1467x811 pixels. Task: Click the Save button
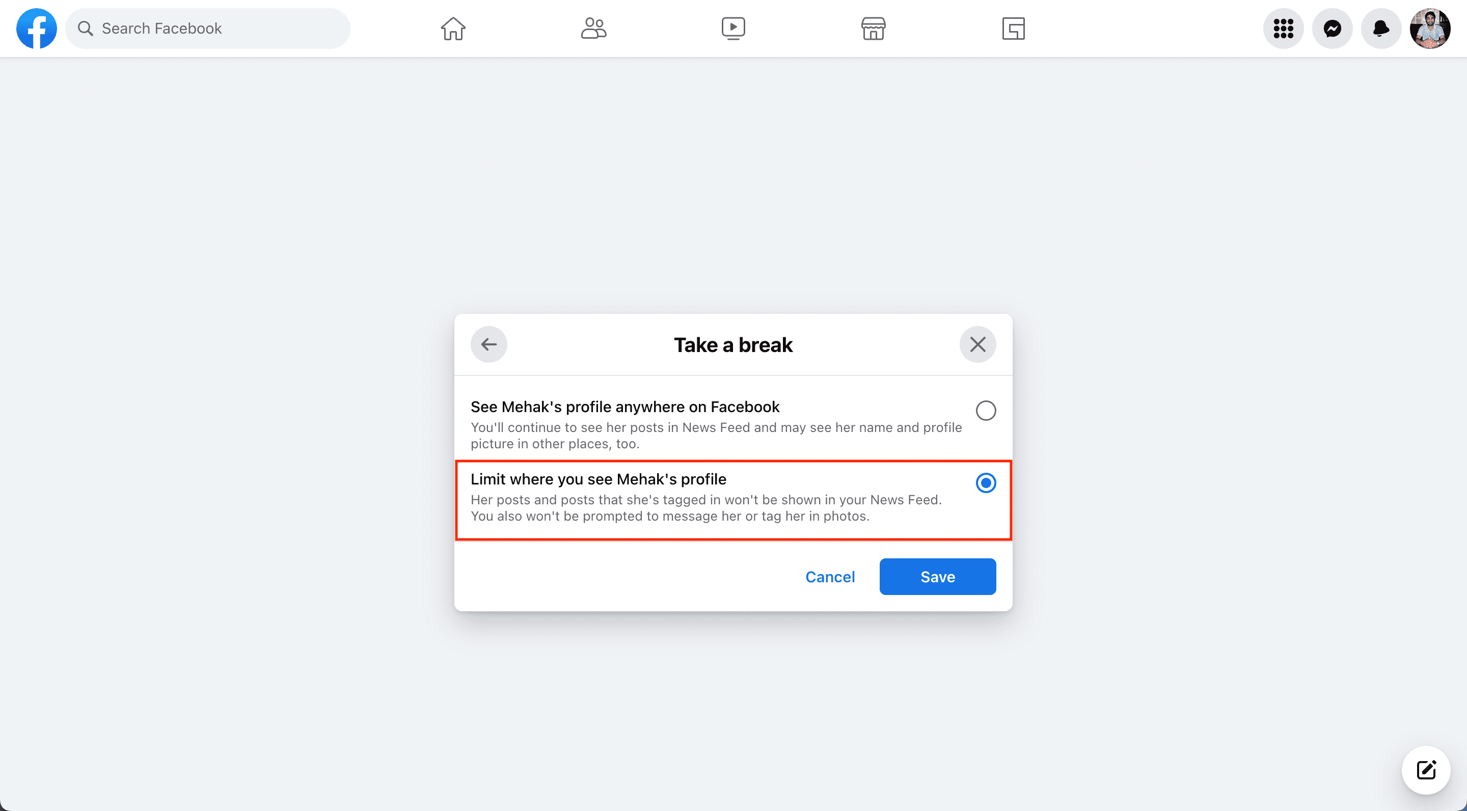[x=938, y=576]
